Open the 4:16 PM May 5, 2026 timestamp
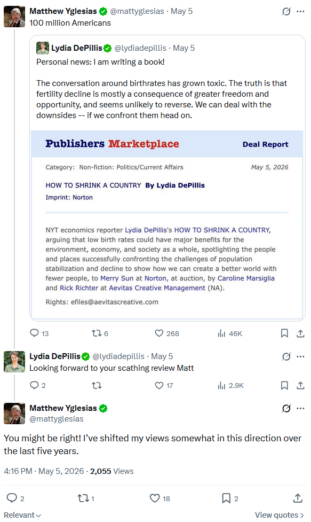The height and width of the screenshot is (522, 311). point(44,471)
